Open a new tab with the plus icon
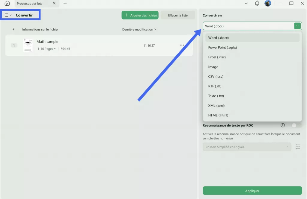 coord(65,4)
